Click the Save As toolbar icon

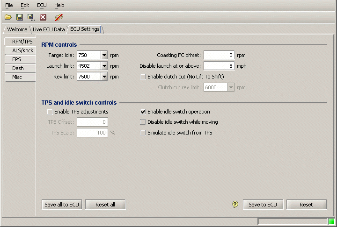coord(31,17)
